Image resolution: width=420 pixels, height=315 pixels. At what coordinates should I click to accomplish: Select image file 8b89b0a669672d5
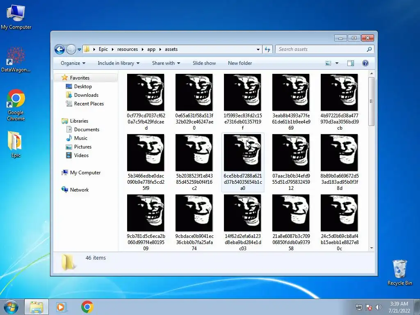339,162
